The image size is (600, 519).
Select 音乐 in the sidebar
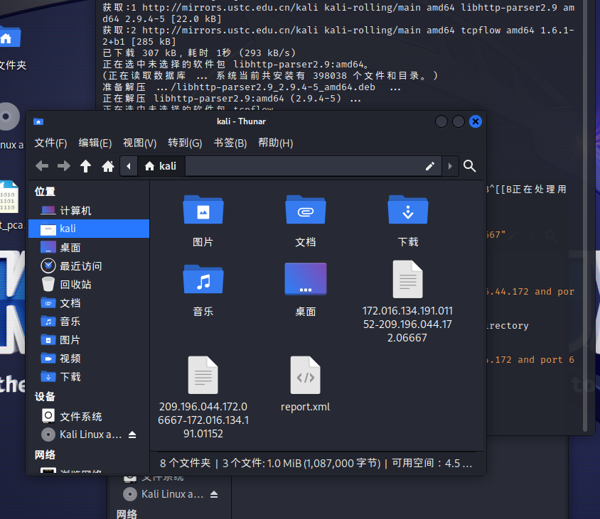click(x=89, y=322)
